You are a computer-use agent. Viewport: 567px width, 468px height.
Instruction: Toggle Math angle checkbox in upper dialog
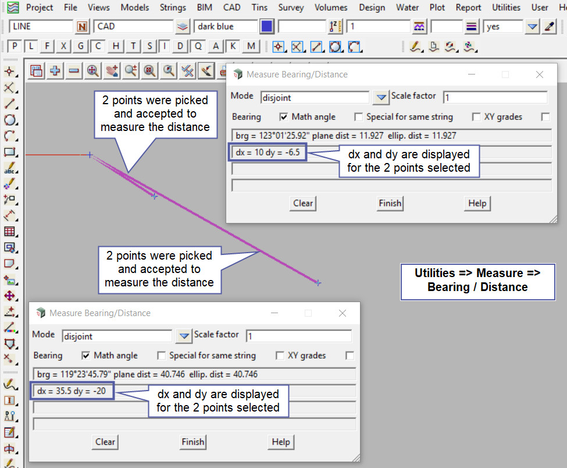pyautogui.click(x=284, y=117)
